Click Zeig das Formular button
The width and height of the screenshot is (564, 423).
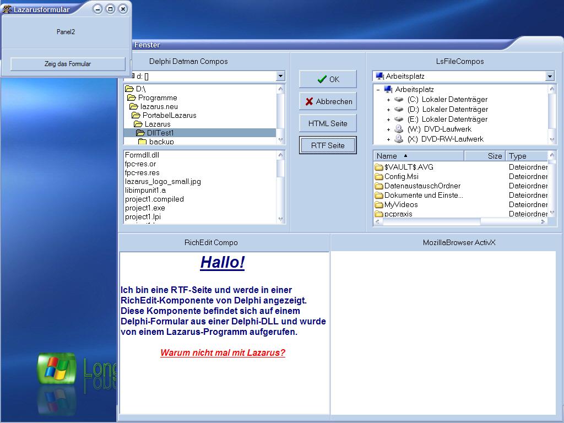click(x=68, y=64)
